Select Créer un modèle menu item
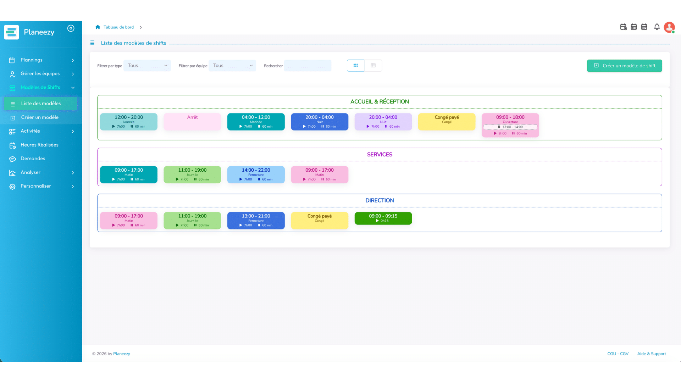The image size is (681, 383). tap(40, 117)
